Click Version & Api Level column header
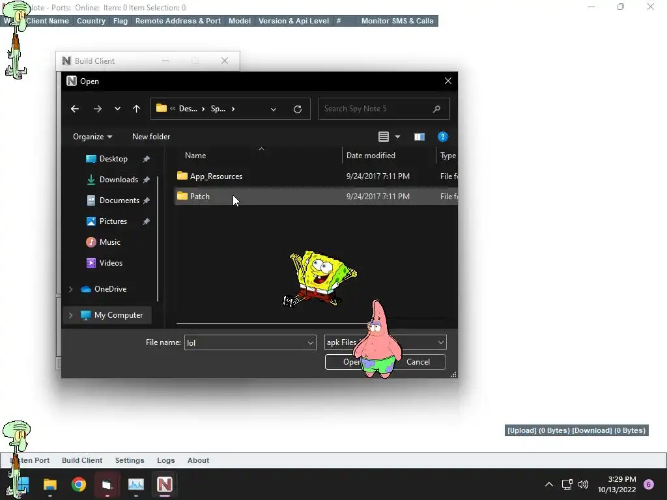Viewport: 667px width, 500px height. [294, 21]
